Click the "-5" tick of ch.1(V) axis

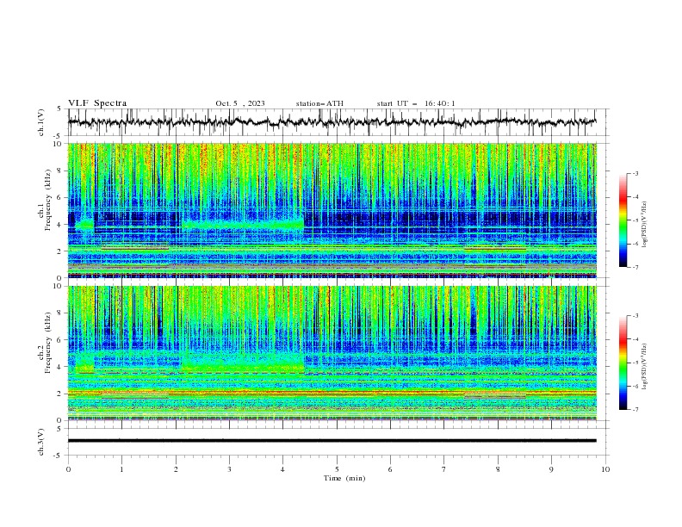(x=58, y=136)
